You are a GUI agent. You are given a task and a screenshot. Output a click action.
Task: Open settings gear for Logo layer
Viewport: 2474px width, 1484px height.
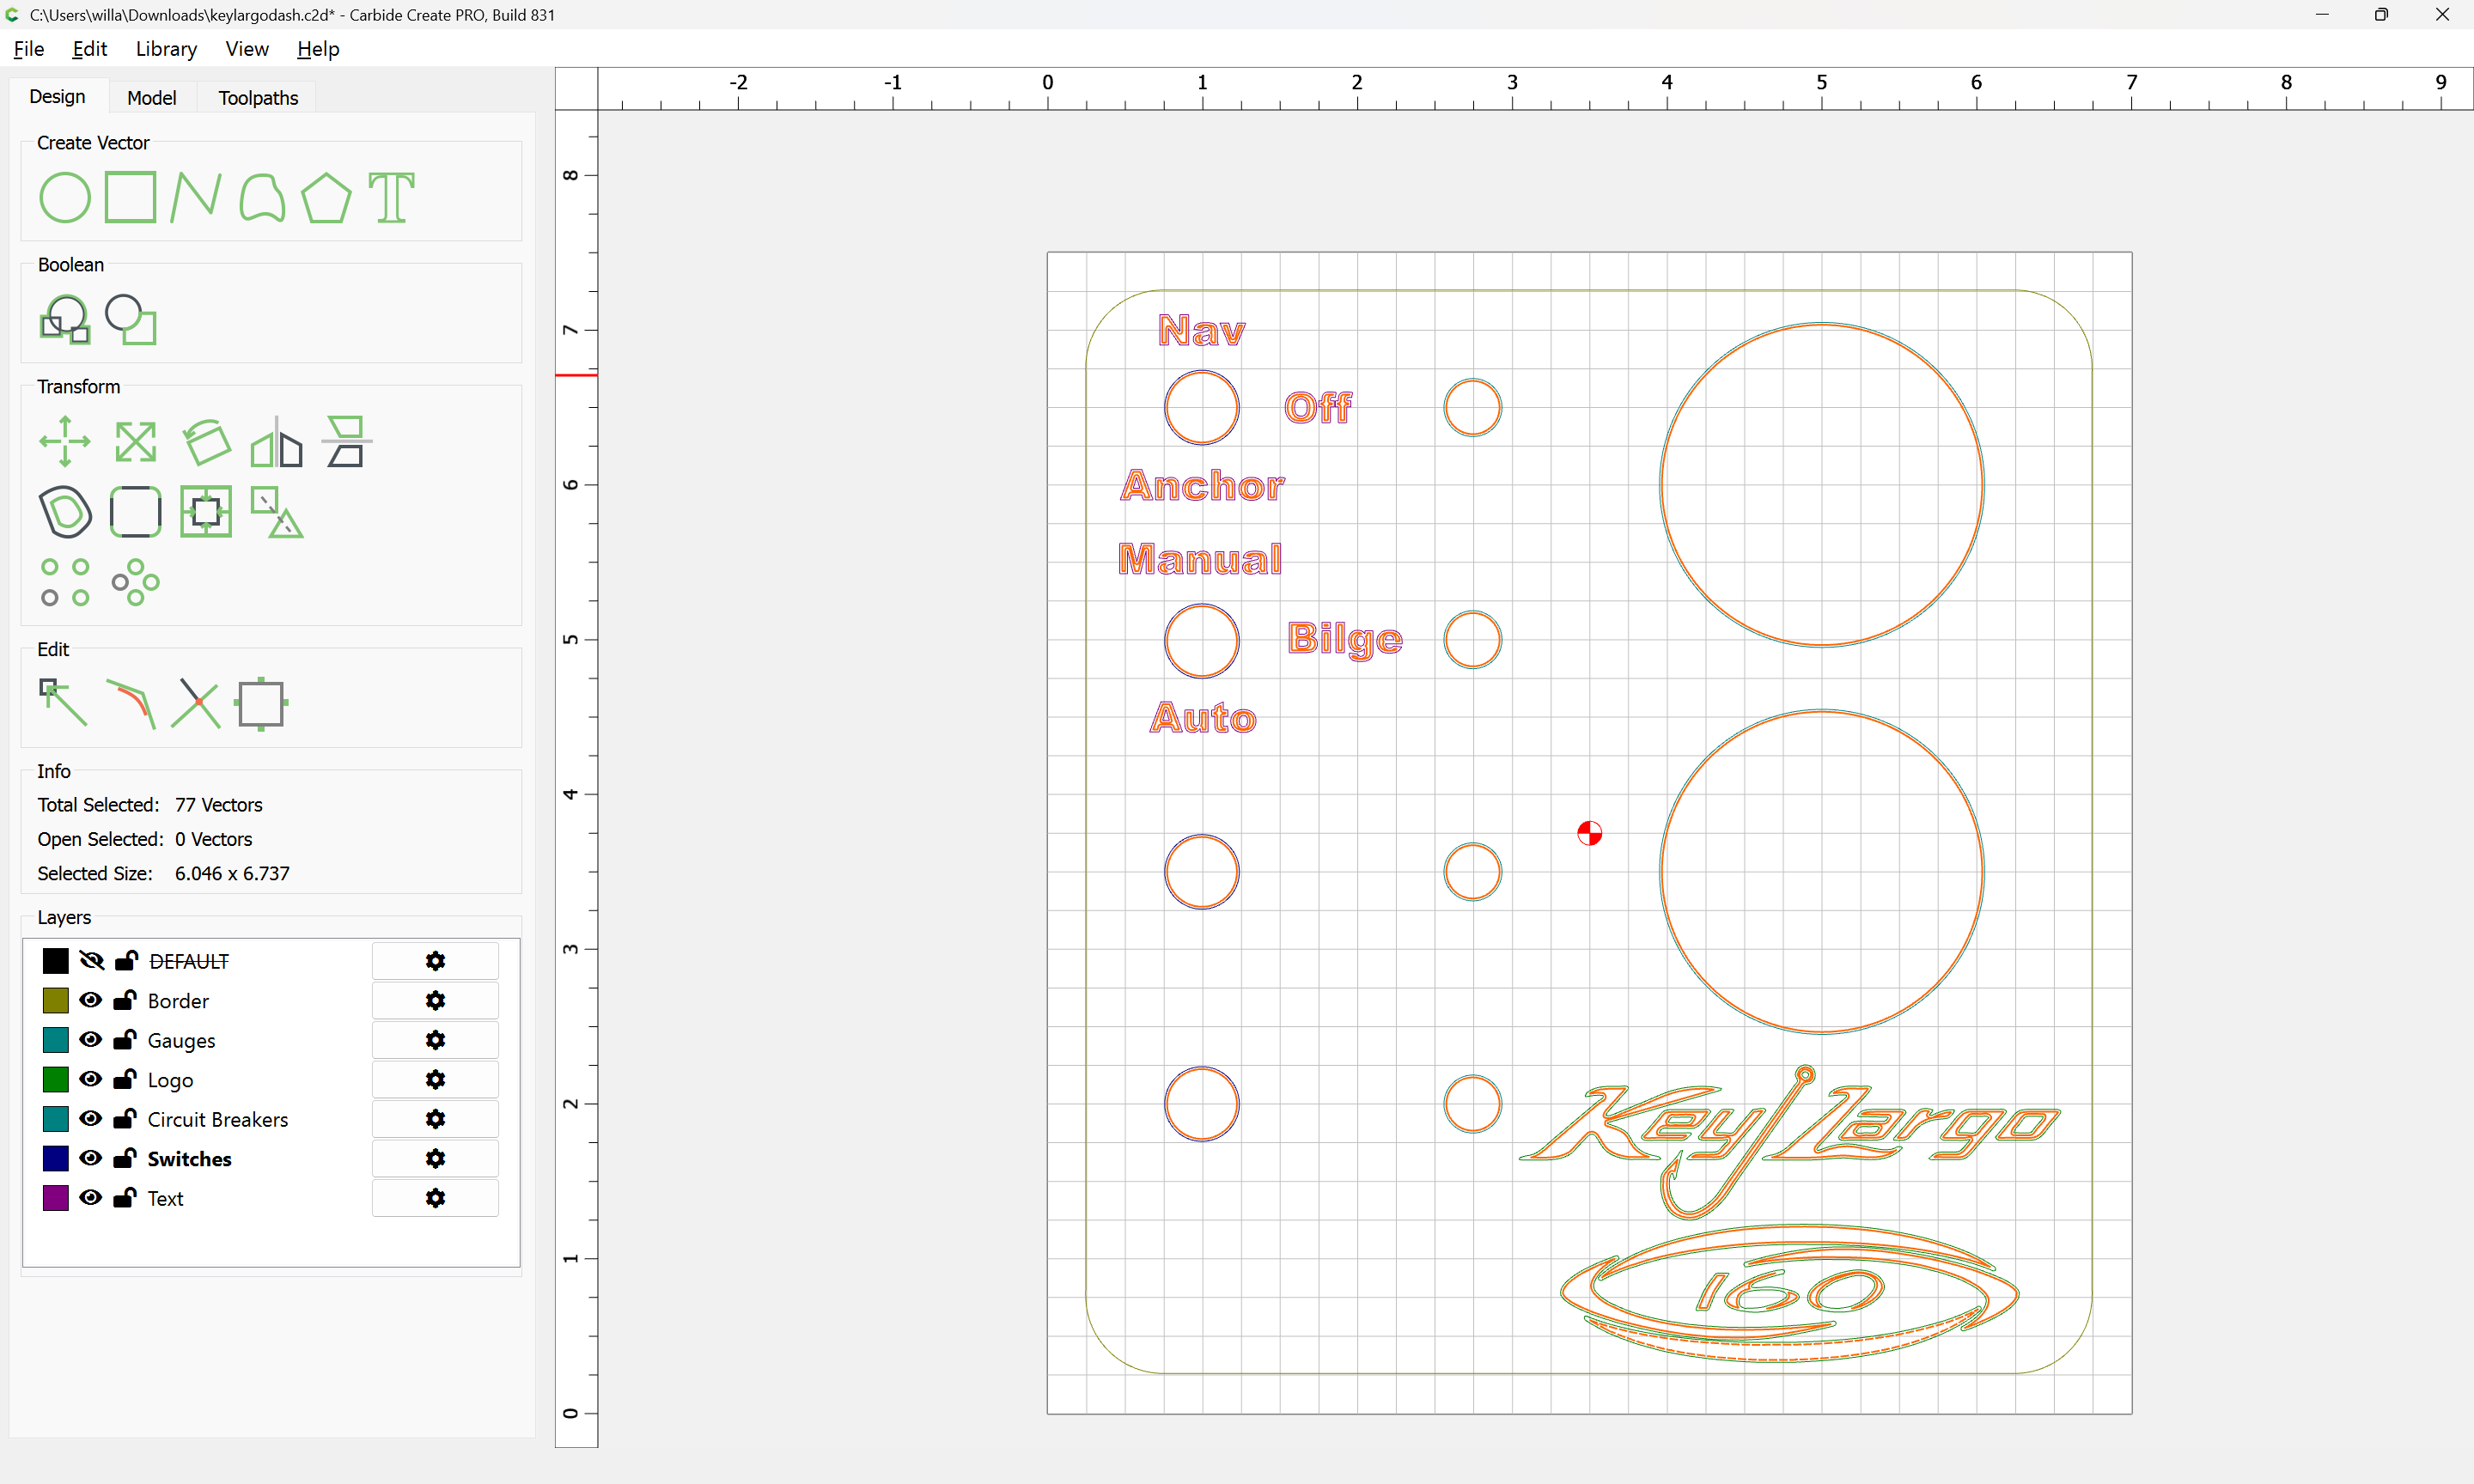[435, 1079]
